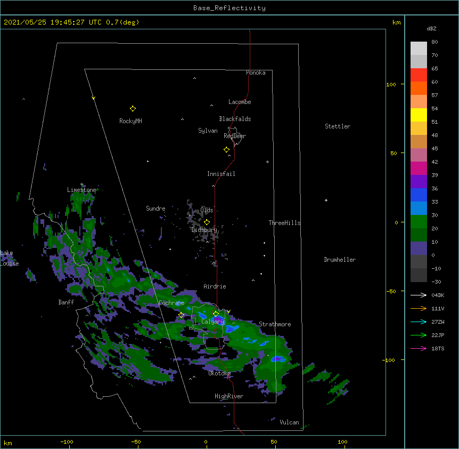Pick the violet 36-39 dBZ legend swatch
This screenshot has width=459, height=449.
point(419,181)
